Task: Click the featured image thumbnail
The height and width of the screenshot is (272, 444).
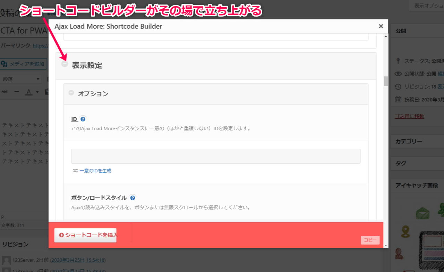Action: click(x=420, y=235)
